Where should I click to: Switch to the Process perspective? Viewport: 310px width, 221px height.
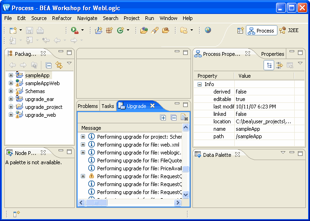(x=261, y=30)
